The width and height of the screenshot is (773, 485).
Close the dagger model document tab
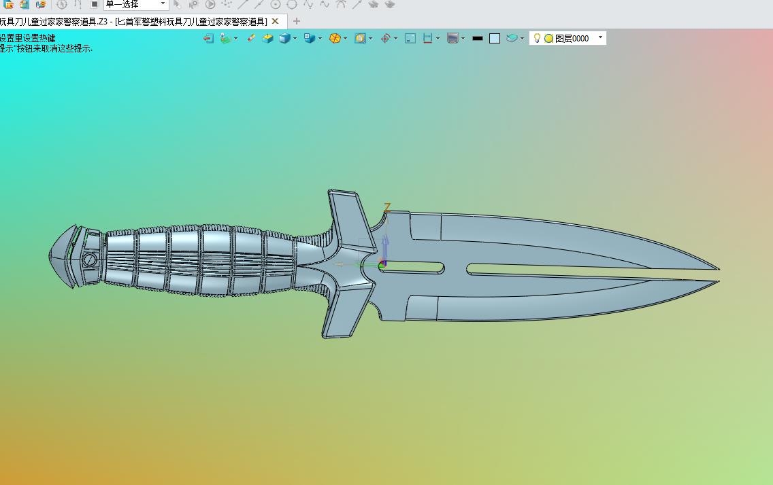[x=275, y=21]
